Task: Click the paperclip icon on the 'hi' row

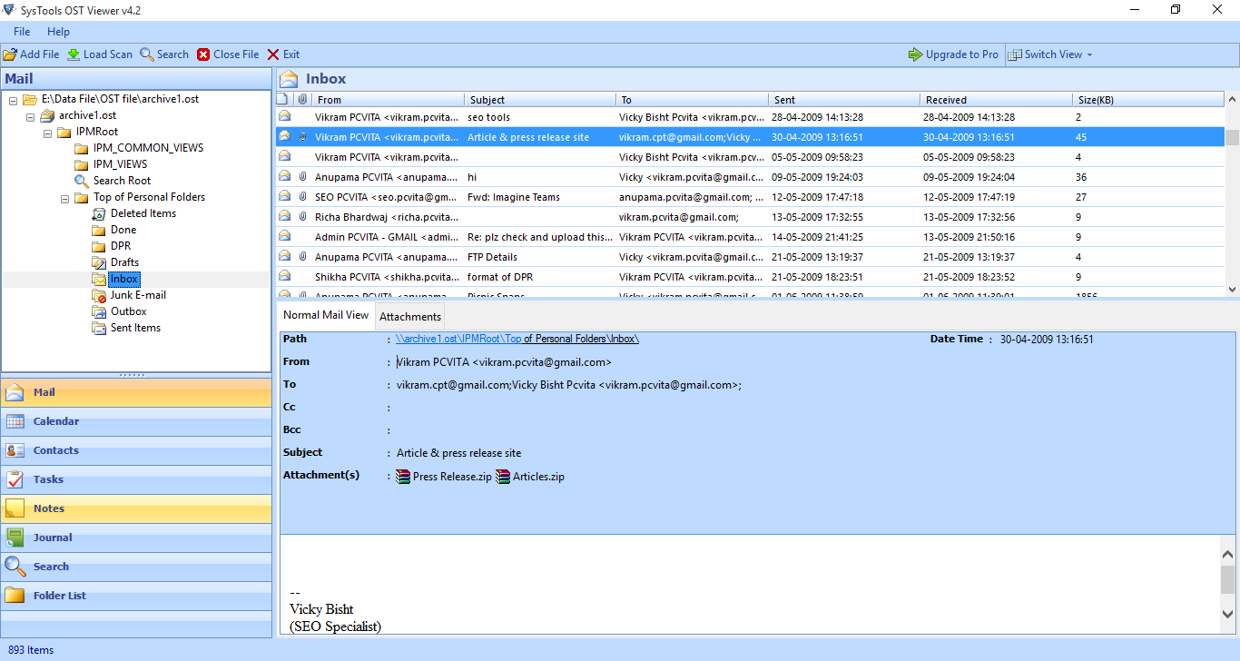Action: pos(302,177)
